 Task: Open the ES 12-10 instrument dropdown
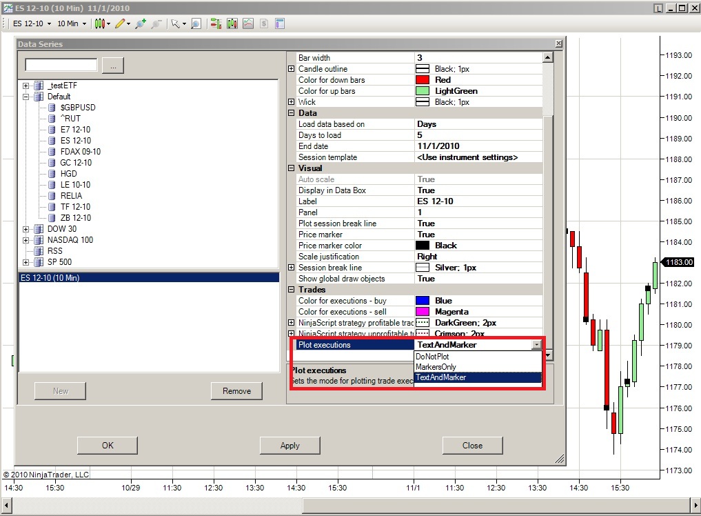(31, 23)
